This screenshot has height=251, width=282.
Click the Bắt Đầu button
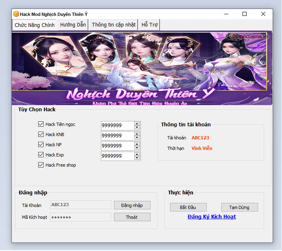point(188,207)
